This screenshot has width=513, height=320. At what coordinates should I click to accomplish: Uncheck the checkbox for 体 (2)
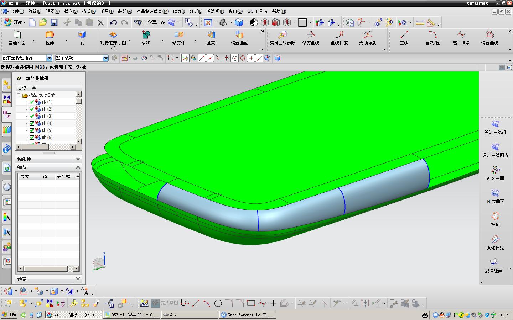(x=32, y=109)
